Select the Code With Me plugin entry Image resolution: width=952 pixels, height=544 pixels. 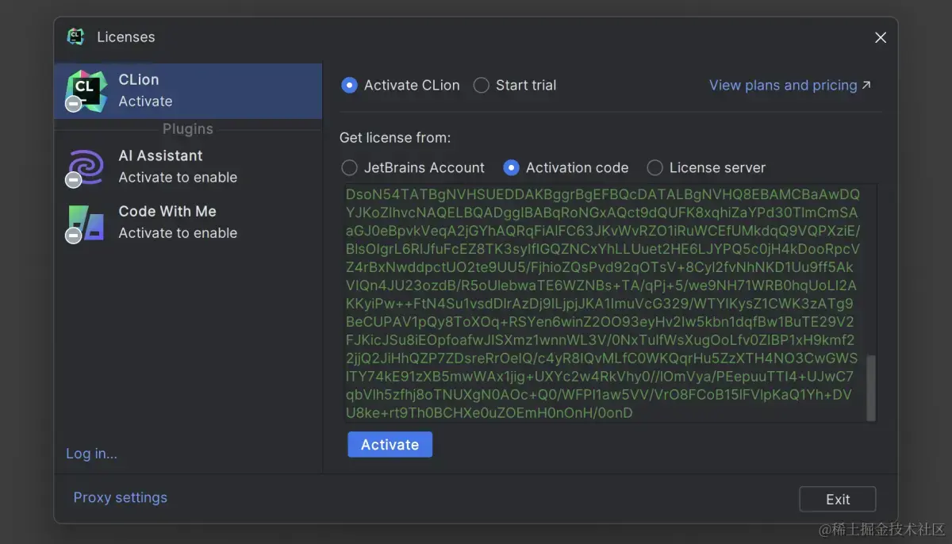[188, 223]
